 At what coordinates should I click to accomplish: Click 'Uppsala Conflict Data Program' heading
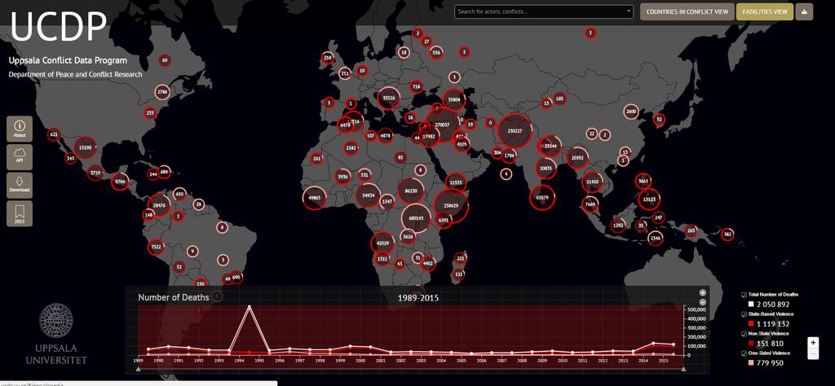68,60
